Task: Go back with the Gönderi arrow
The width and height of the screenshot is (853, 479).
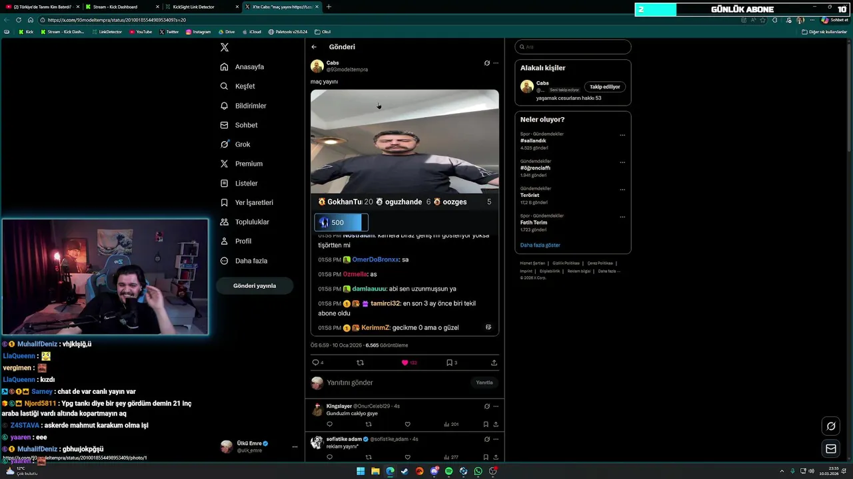Action: pyautogui.click(x=314, y=47)
